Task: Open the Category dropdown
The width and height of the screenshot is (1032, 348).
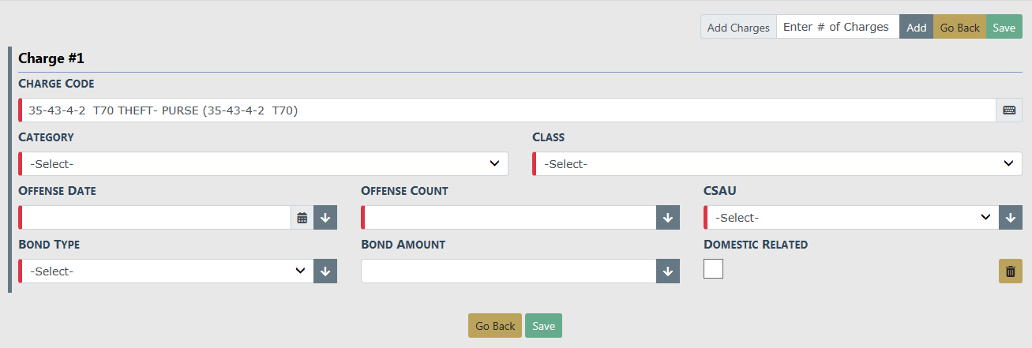Action: [x=263, y=164]
